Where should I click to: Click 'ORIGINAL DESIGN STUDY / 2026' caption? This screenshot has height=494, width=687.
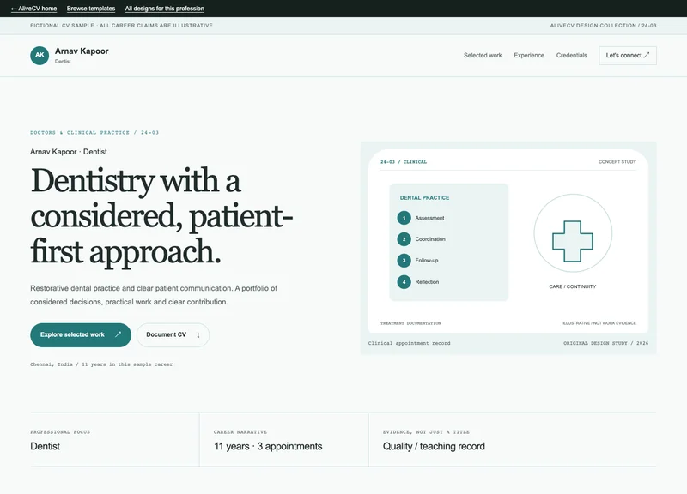[x=606, y=343]
